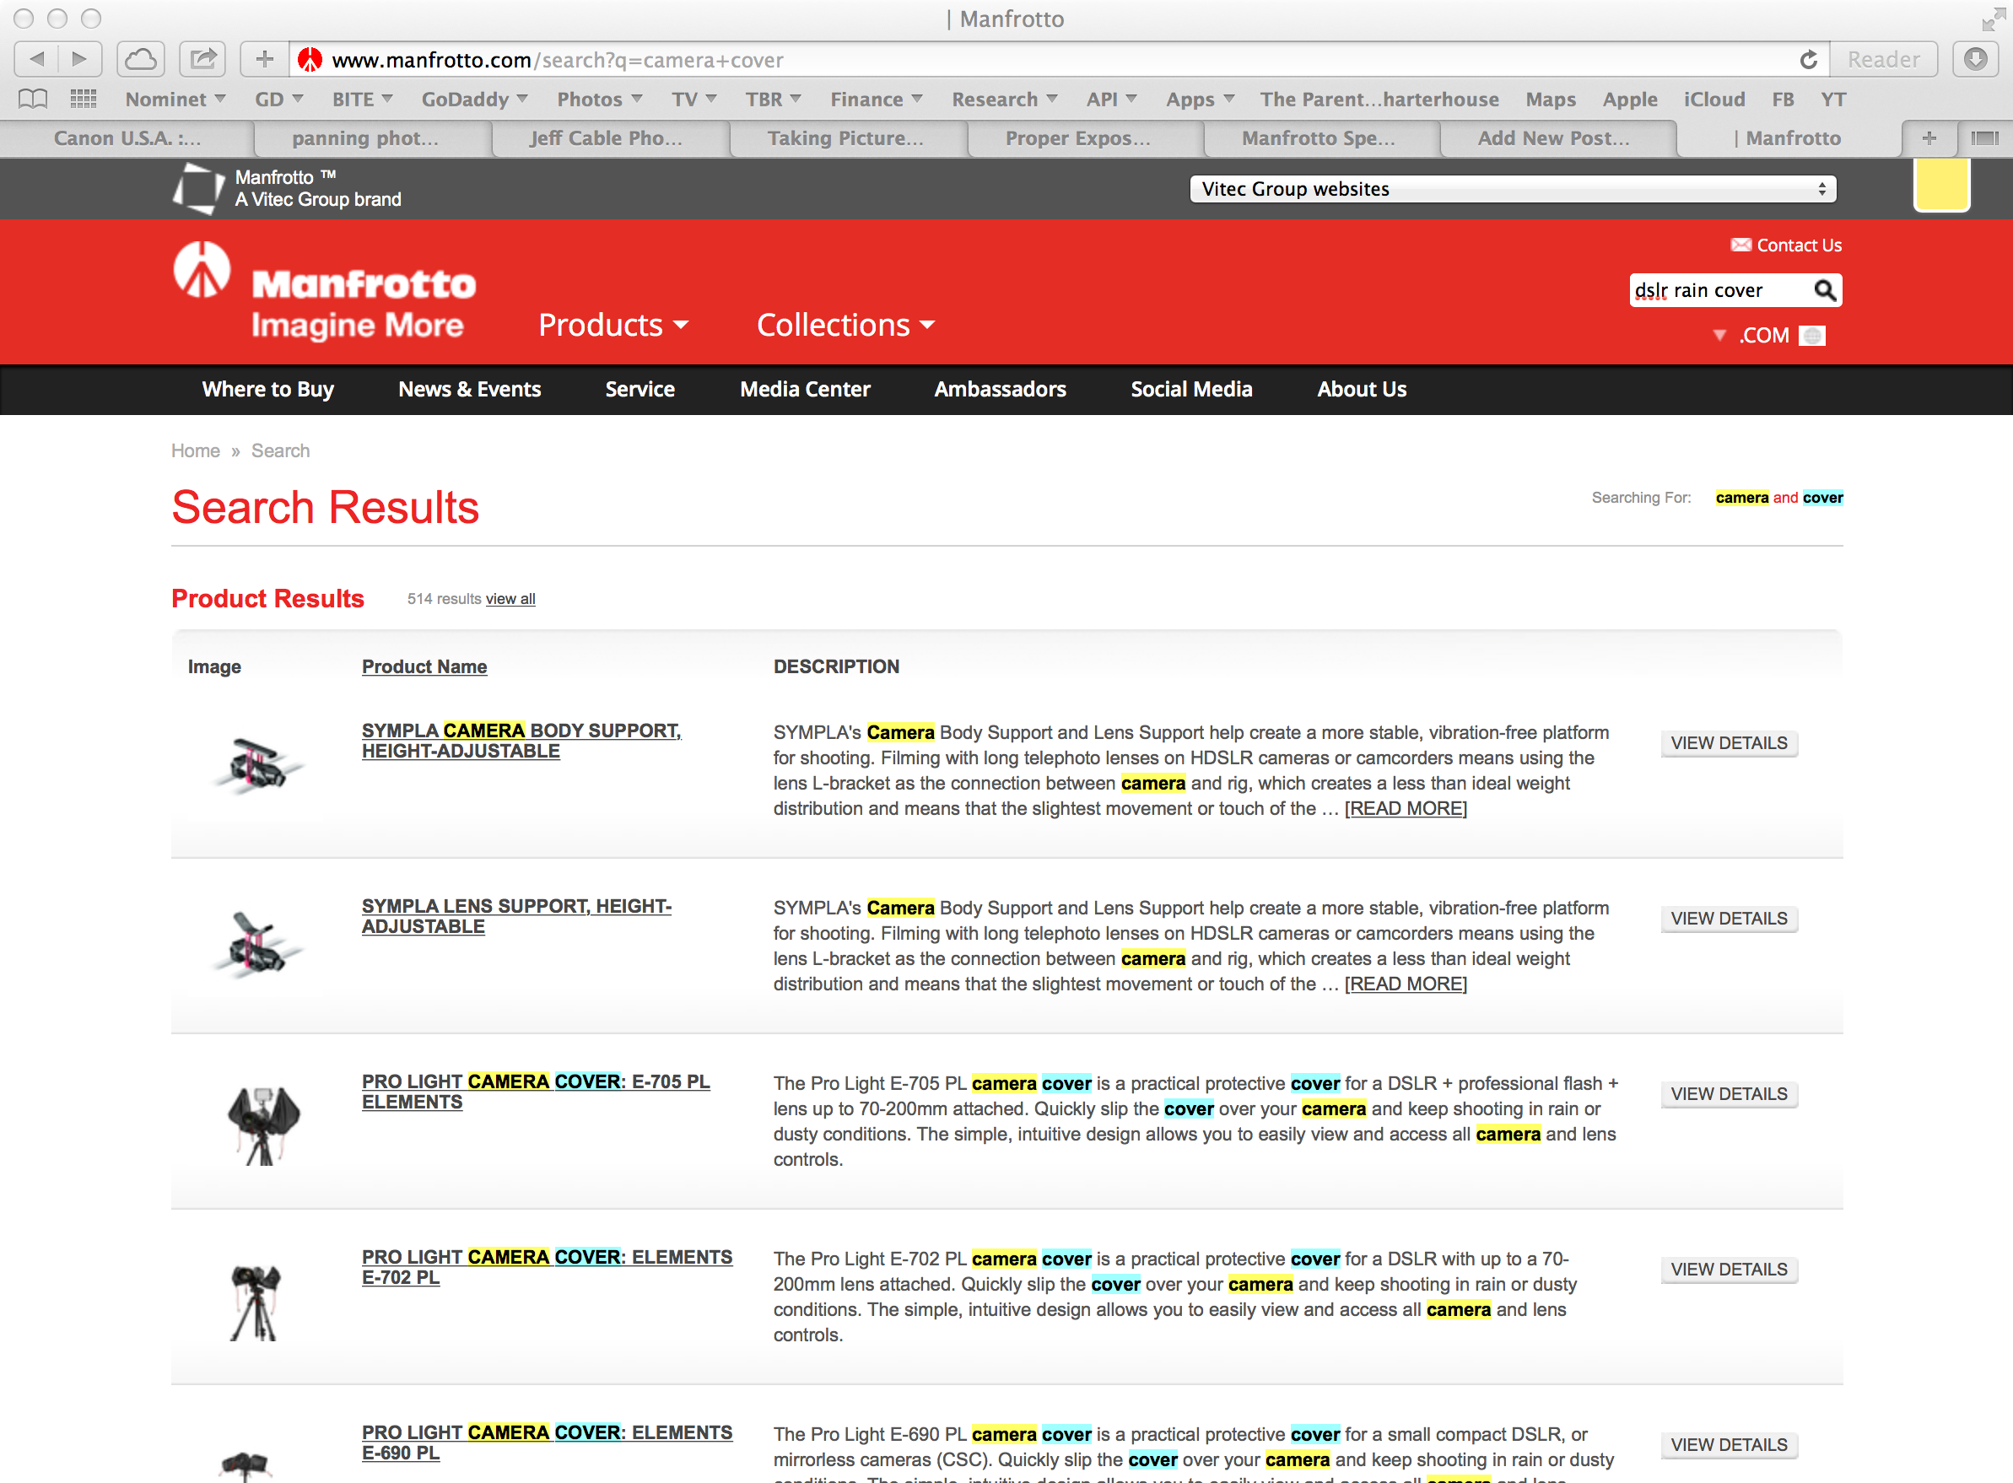2013x1483 pixels.
Task: Click the Share icon in toolbar
Action: tap(203, 59)
